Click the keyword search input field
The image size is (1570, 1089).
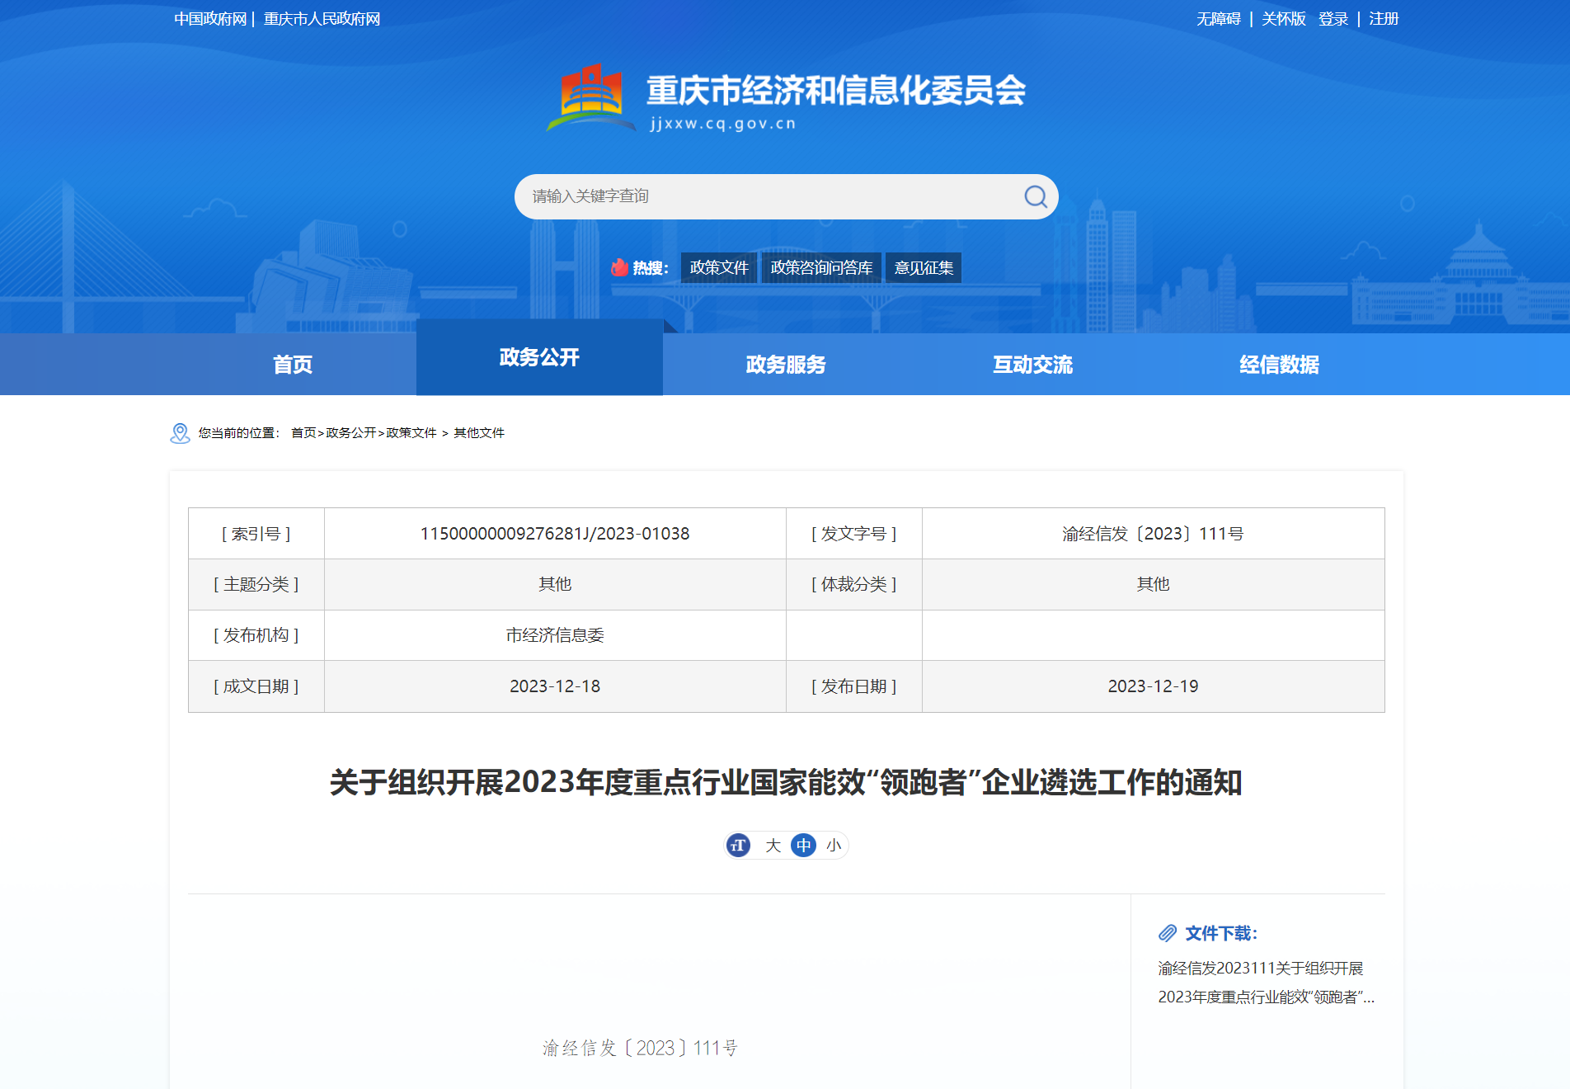coord(767,196)
